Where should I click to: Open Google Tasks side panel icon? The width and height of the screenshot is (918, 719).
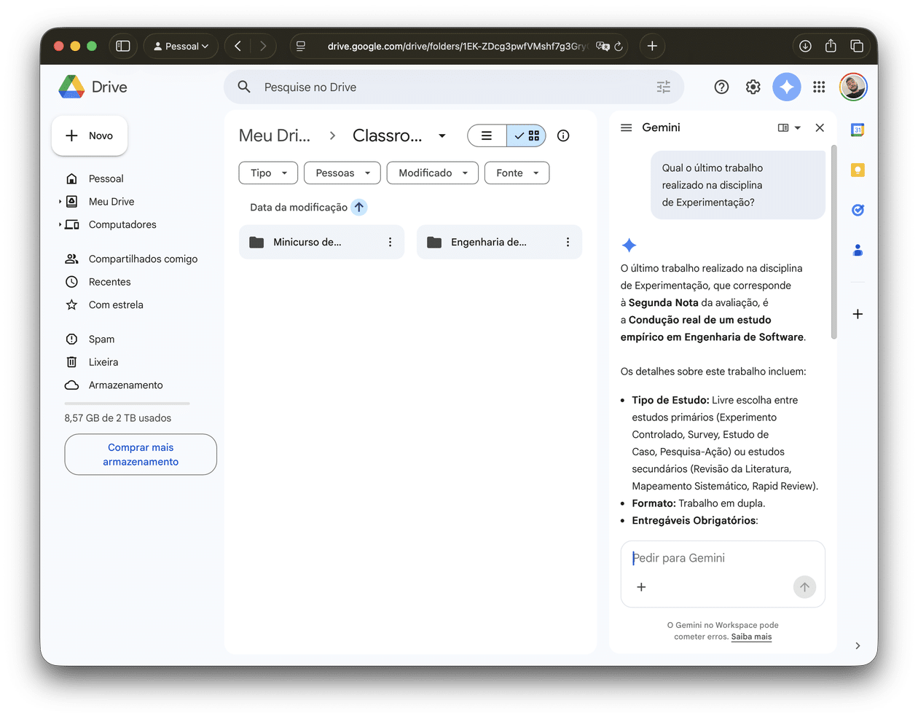tap(858, 210)
